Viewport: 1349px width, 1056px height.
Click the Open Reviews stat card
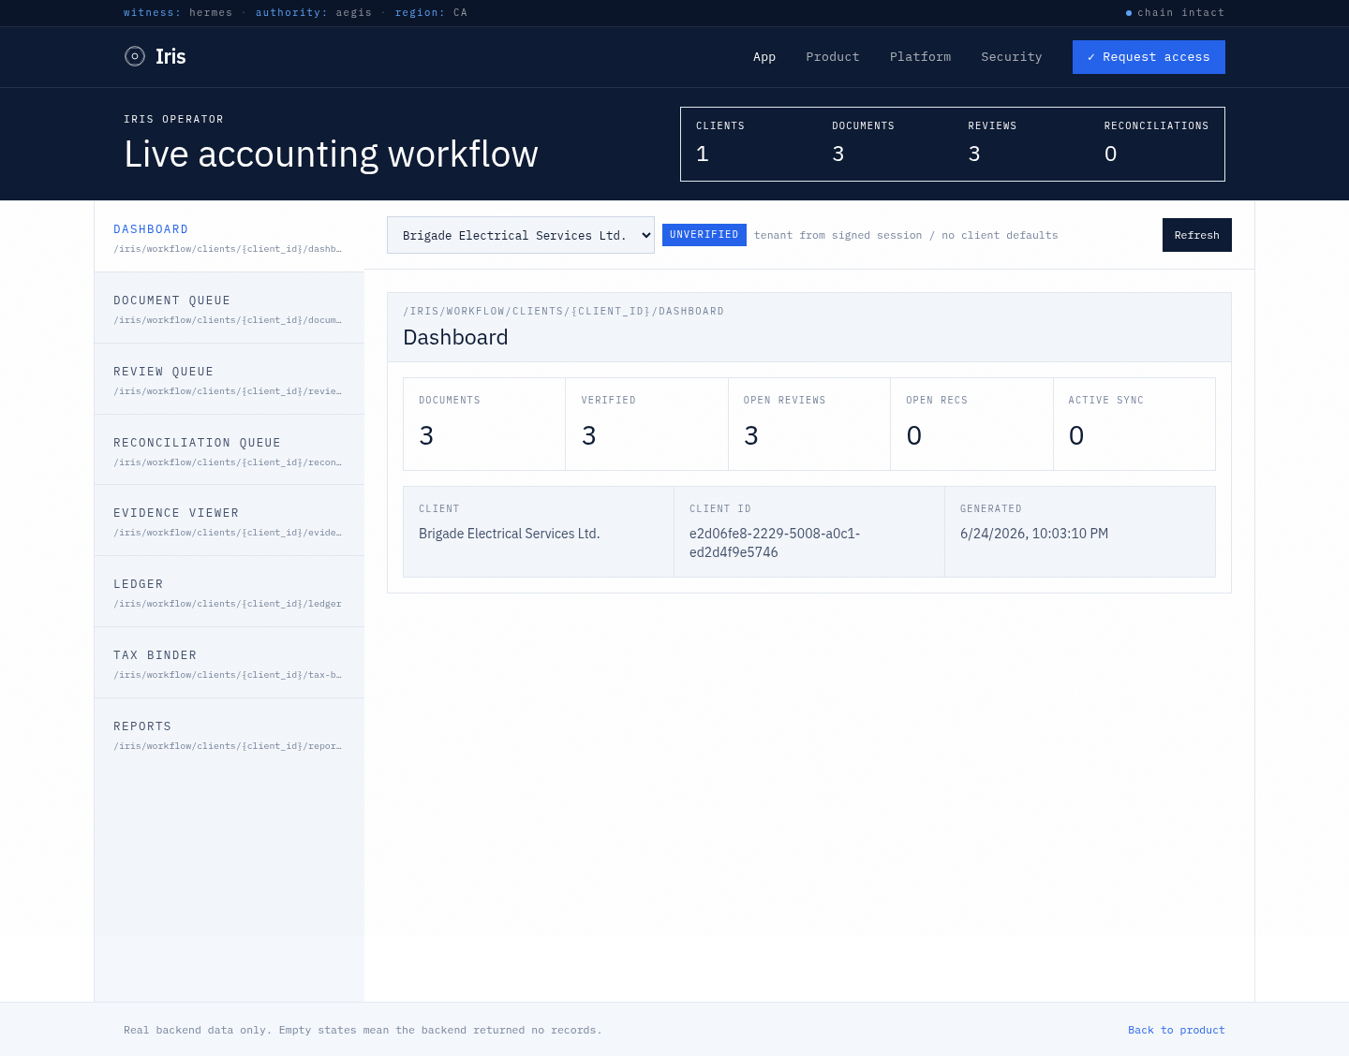(x=809, y=424)
